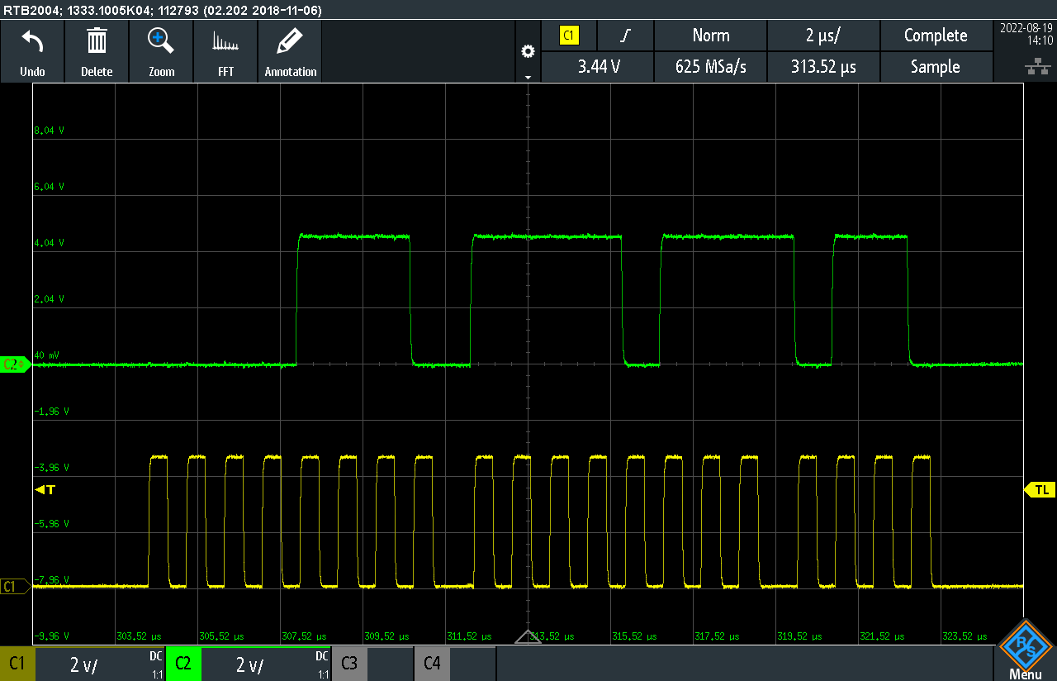Click the Delete trash icon
The width and height of the screenshot is (1057, 681).
[97, 41]
